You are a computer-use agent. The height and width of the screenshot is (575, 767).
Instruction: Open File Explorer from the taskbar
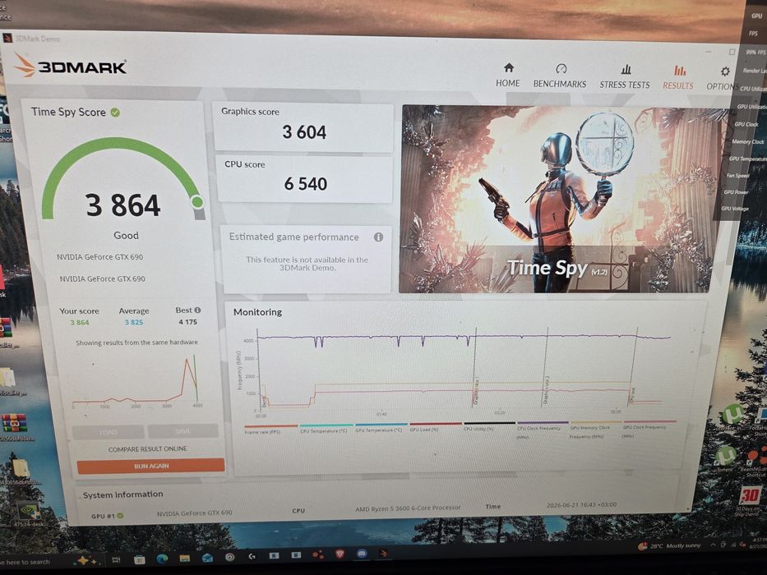tap(184, 558)
